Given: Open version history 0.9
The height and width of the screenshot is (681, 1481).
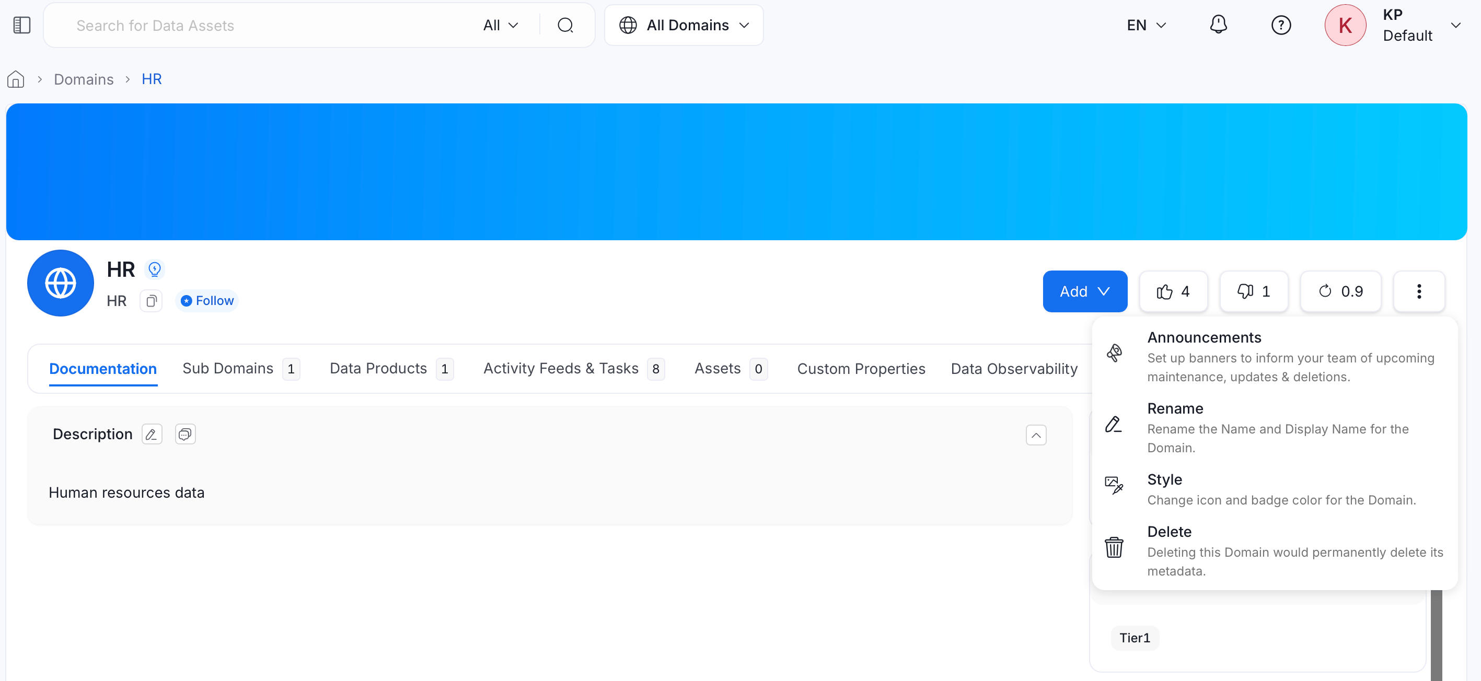Looking at the screenshot, I should click(1340, 291).
